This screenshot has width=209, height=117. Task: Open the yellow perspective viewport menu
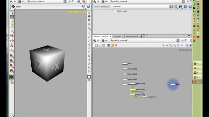pos(72,12)
